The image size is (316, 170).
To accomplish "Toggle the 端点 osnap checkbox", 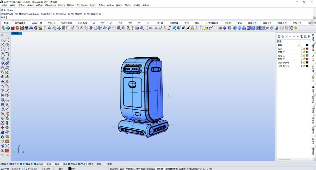I will (x=3, y=164).
